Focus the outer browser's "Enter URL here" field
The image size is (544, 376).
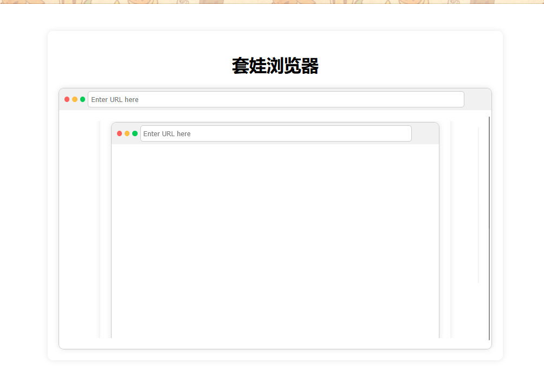(275, 99)
